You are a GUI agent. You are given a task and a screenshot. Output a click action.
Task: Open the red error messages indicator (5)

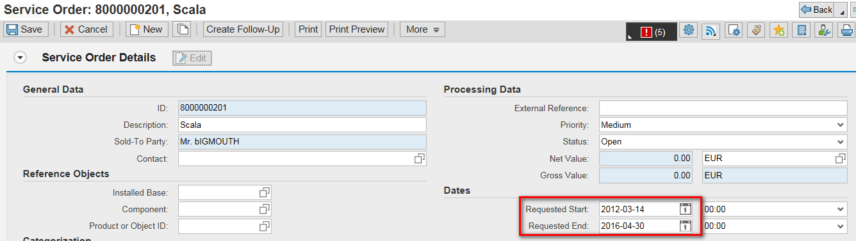point(652,32)
